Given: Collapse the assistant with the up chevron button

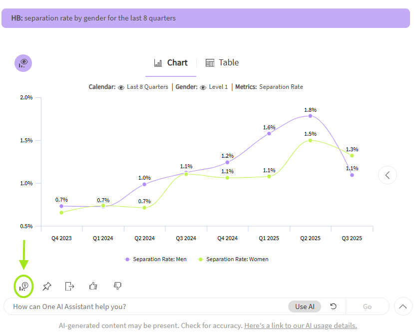Looking at the screenshot, I should [x=403, y=307].
